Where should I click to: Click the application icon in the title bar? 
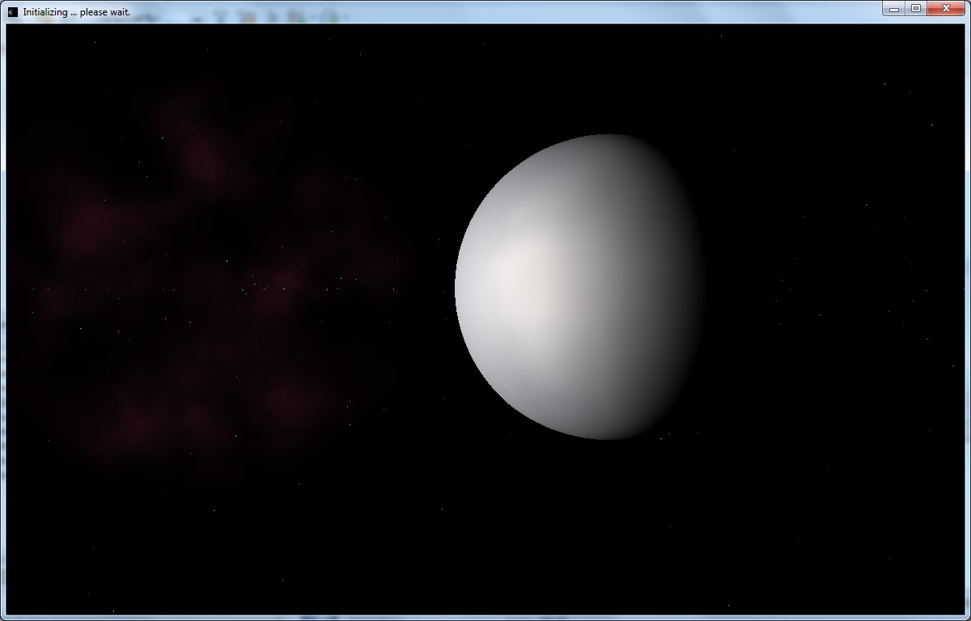point(12,12)
